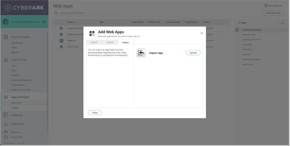Click the Identity Administration fingerprint icon

coord(6,22)
